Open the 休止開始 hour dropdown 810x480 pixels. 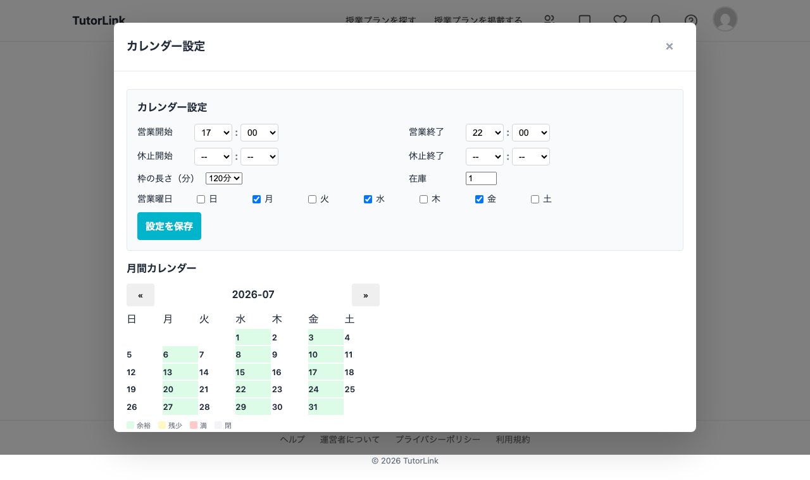[213, 157]
